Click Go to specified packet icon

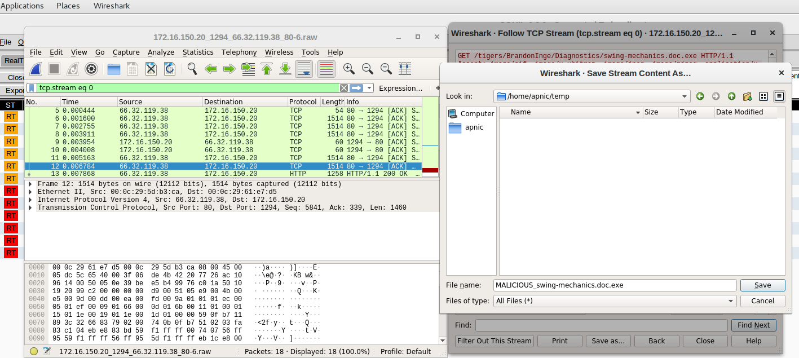click(248, 69)
